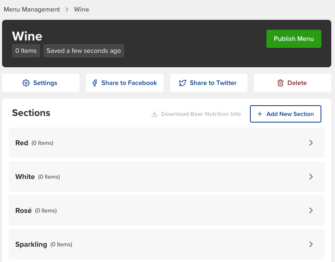335x262 pixels.
Task: Click the breadcrumb chevron separator icon
Action: [67, 9]
